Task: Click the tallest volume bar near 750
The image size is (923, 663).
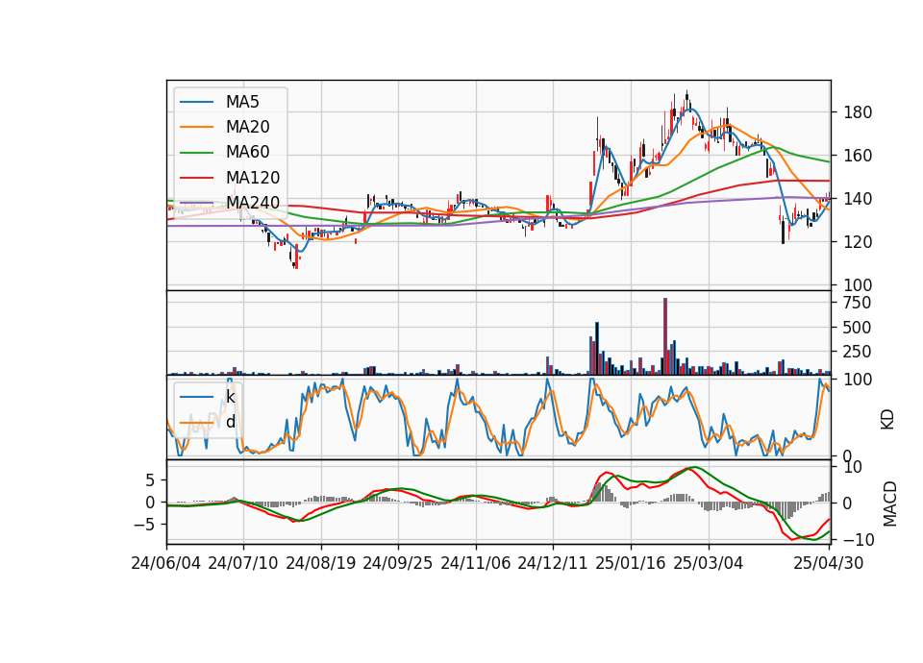Action: coord(665,336)
